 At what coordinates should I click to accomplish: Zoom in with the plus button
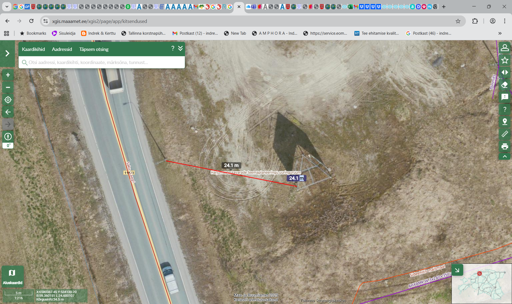coord(8,75)
